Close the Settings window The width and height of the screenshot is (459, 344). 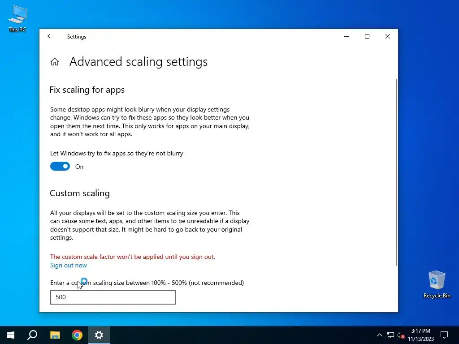tap(388, 36)
